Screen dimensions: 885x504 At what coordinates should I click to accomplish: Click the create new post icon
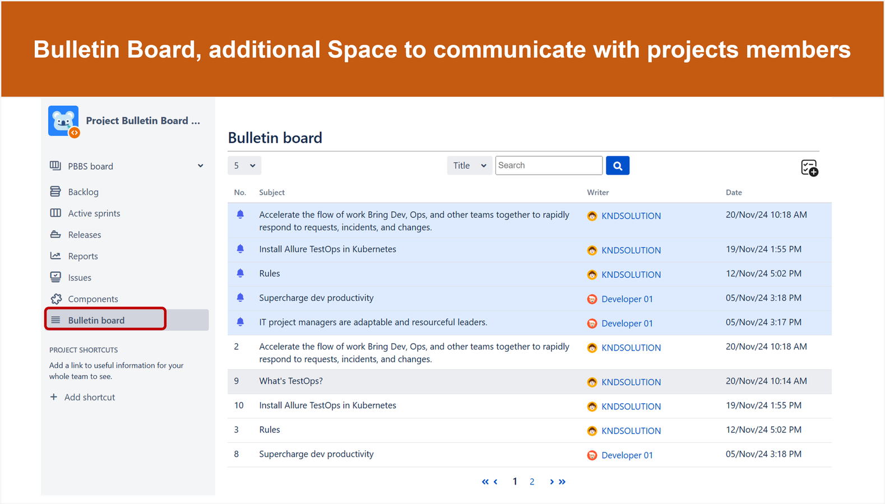809,167
